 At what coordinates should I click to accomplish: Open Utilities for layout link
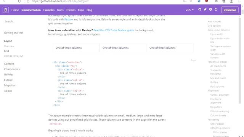click(x=14, y=56)
